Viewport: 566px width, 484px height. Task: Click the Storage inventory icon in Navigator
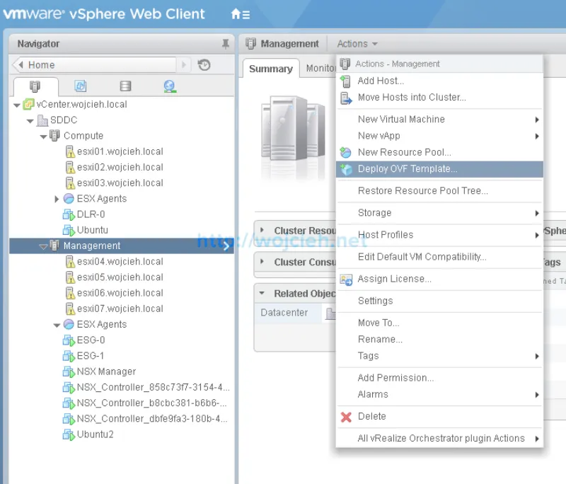coord(125,86)
